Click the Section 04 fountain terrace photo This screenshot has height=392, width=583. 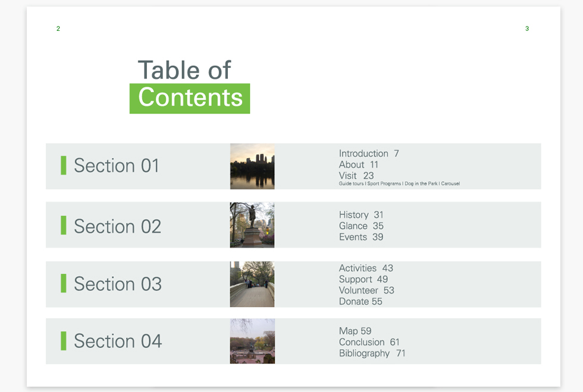[252, 341]
